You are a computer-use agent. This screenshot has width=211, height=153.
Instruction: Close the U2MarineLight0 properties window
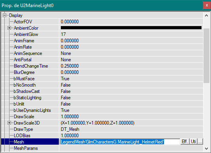click(207, 6)
